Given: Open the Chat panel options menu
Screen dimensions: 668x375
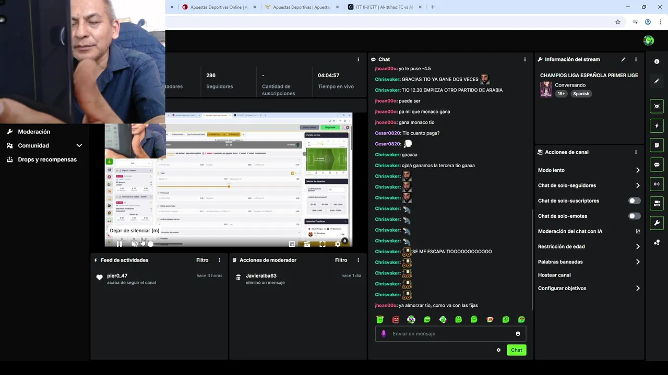Looking at the screenshot, I should pos(525,59).
